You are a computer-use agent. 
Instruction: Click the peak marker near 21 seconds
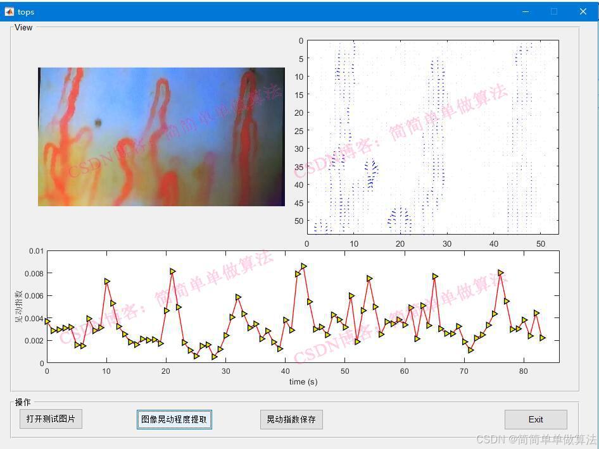[x=173, y=271]
